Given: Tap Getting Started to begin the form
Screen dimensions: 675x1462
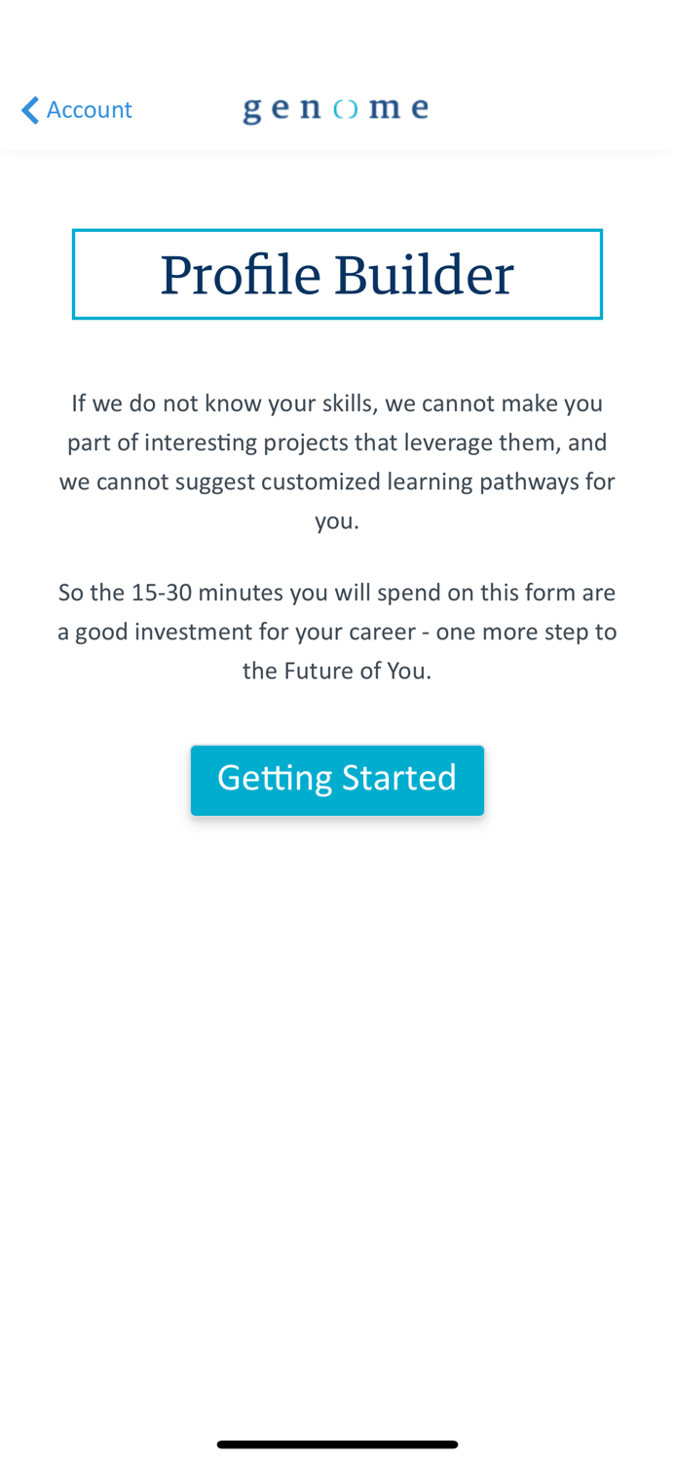Looking at the screenshot, I should [x=336, y=779].
